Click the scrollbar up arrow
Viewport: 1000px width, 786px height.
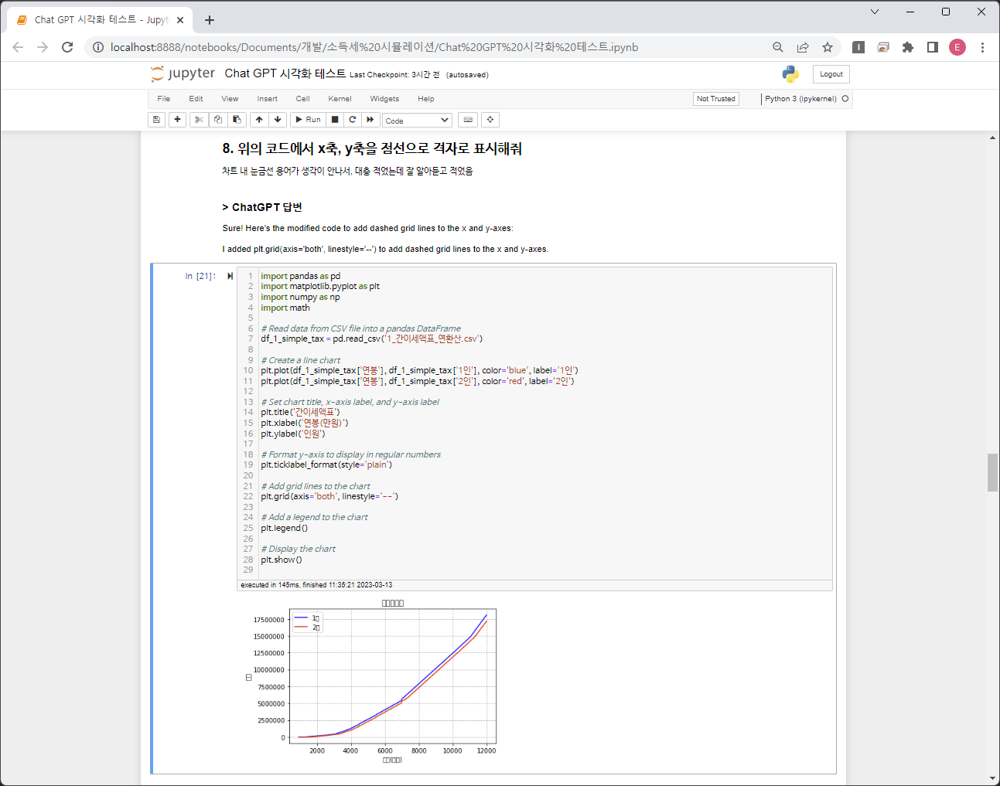(x=992, y=138)
